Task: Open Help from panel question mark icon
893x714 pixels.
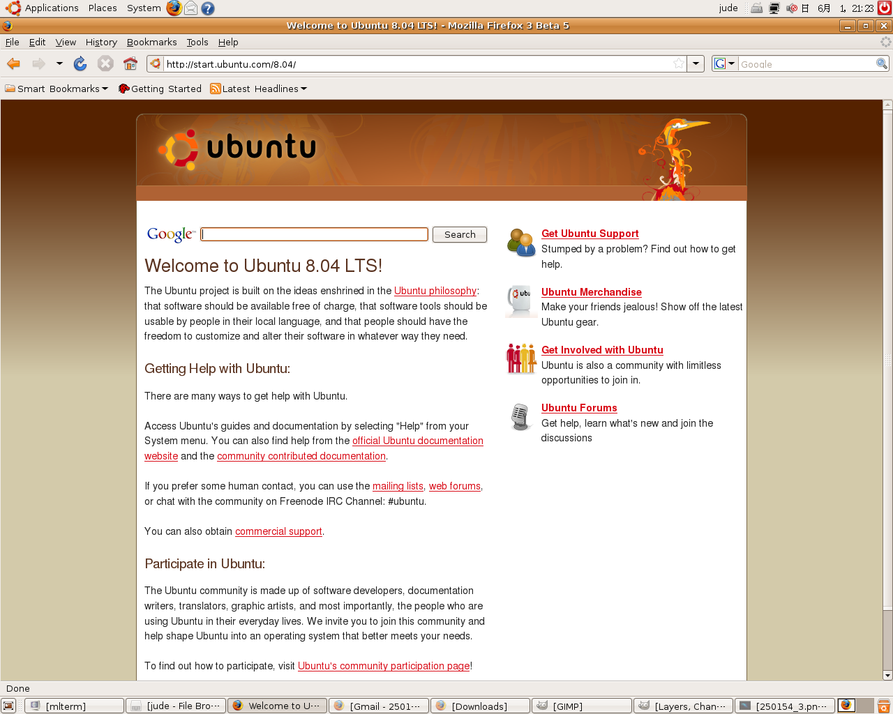Action: (x=208, y=8)
